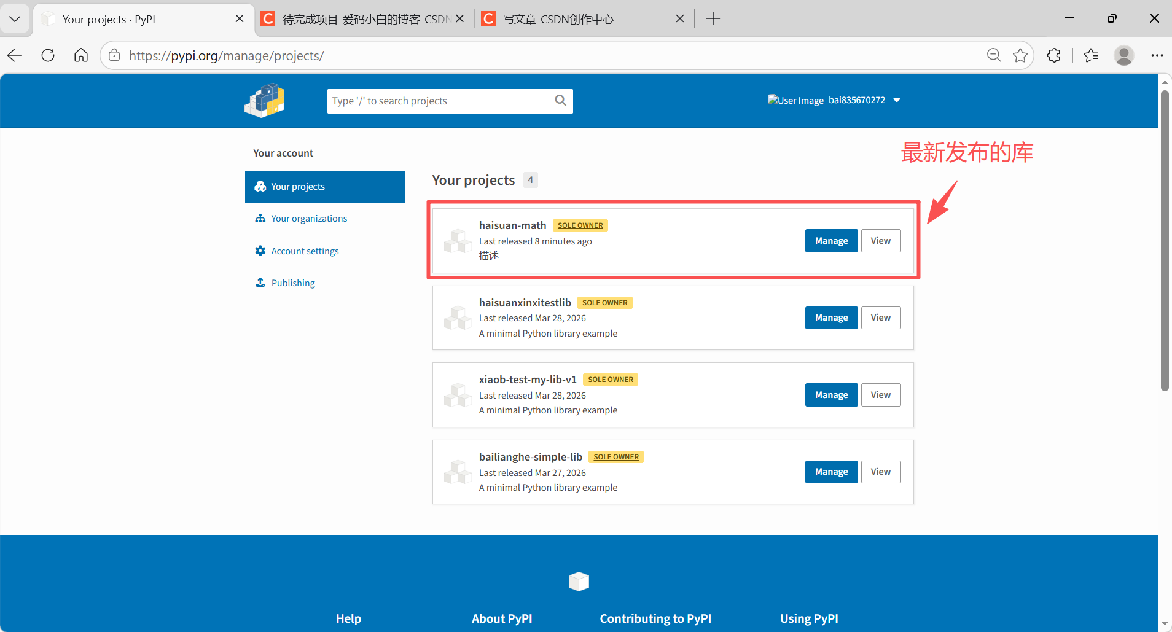Click the xiaob-test-my-lib-v1 project title
The width and height of the screenshot is (1172, 632).
coord(528,380)
